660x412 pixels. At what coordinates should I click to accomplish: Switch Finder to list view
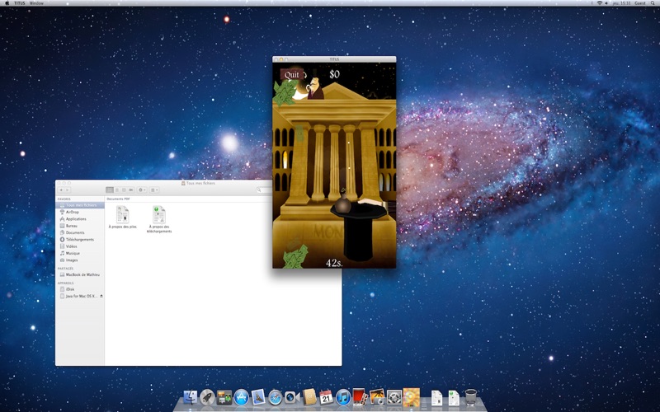[116, 190]
